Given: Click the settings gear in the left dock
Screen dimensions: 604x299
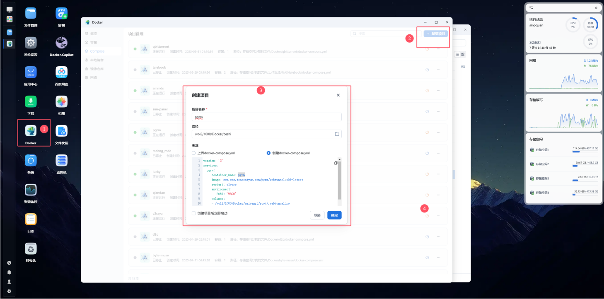Looking at the screenshot, I should coord(9,291).
